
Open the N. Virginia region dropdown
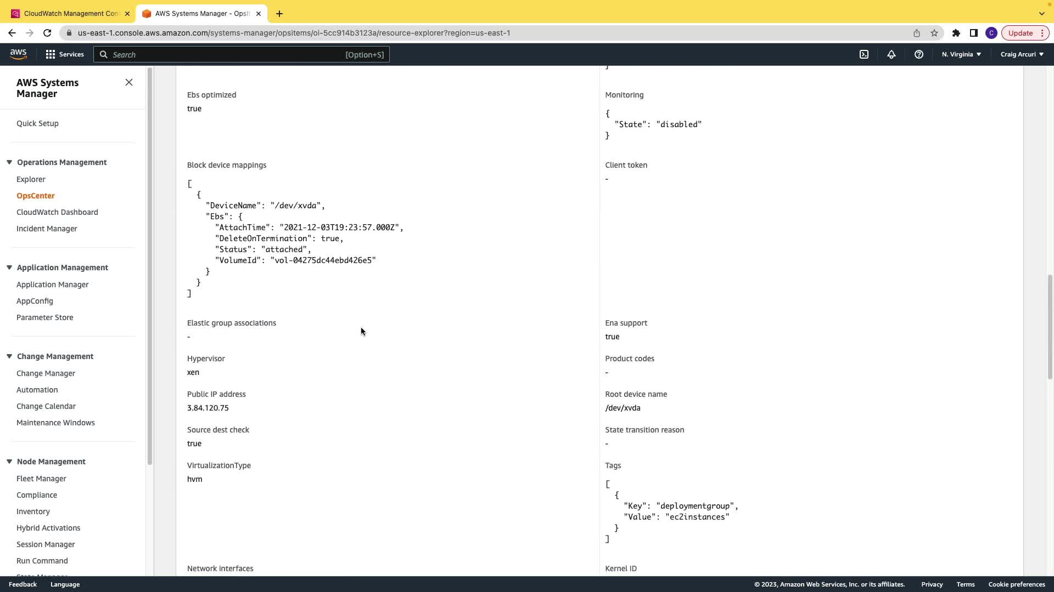[961, 54]
